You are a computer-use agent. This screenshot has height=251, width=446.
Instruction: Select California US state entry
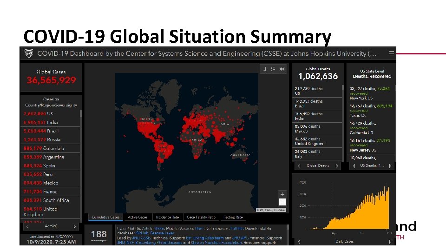point(371,128)
